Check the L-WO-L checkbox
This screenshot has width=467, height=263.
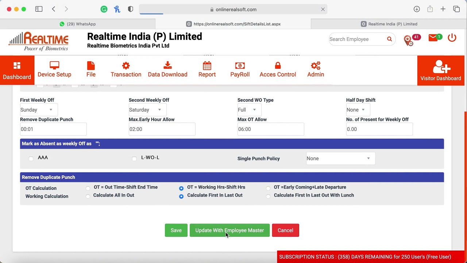[134, 158]
